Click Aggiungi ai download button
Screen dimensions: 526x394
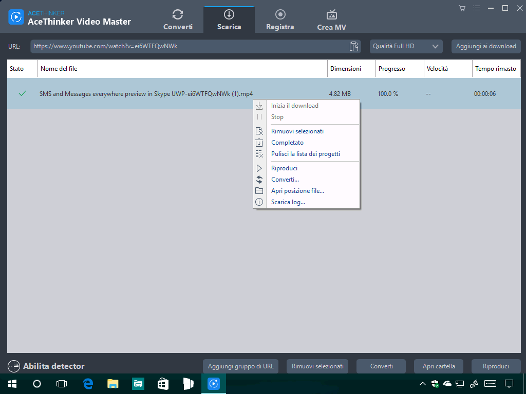[486, 46]
